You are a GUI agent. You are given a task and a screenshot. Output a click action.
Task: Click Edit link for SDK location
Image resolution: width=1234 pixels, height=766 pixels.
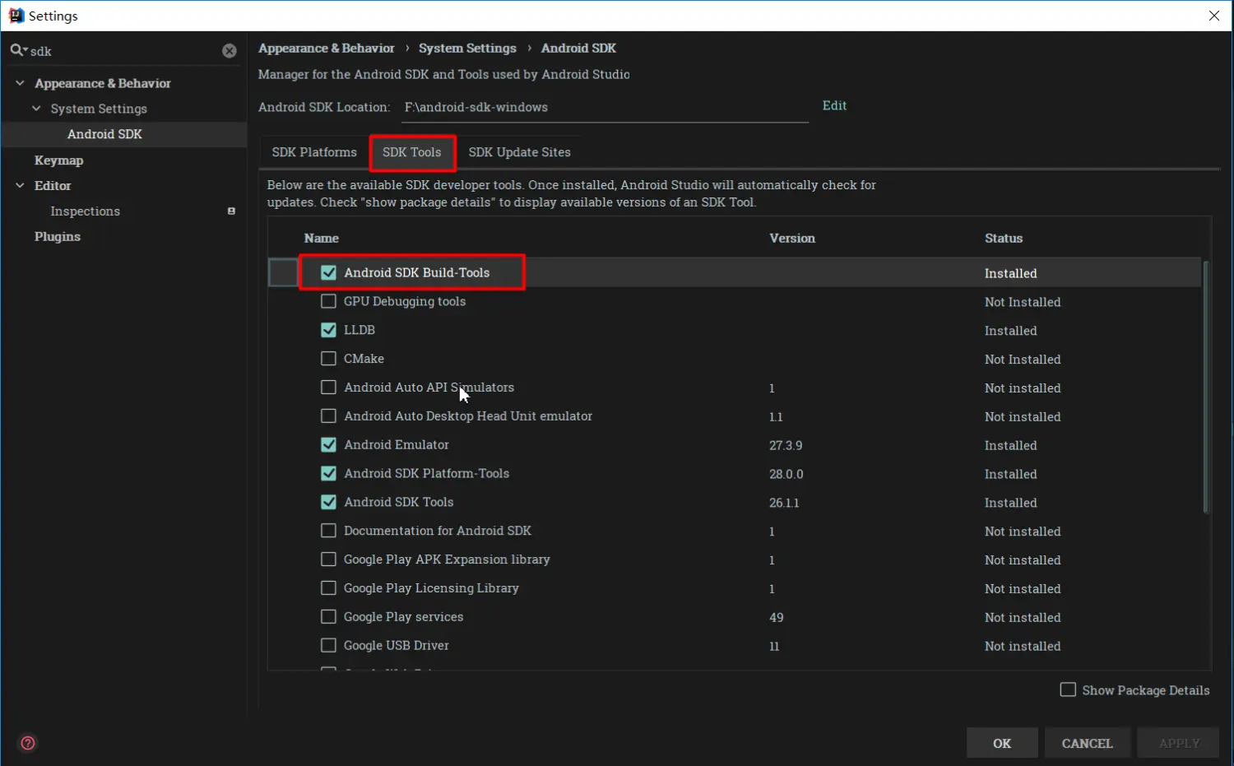tap(834, 105)
